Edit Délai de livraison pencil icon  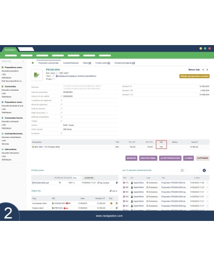pyautogui.click(x=61, y=113)
